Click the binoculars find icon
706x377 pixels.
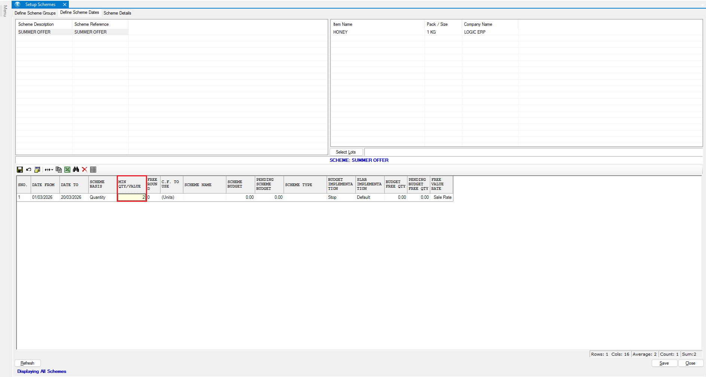76,170
